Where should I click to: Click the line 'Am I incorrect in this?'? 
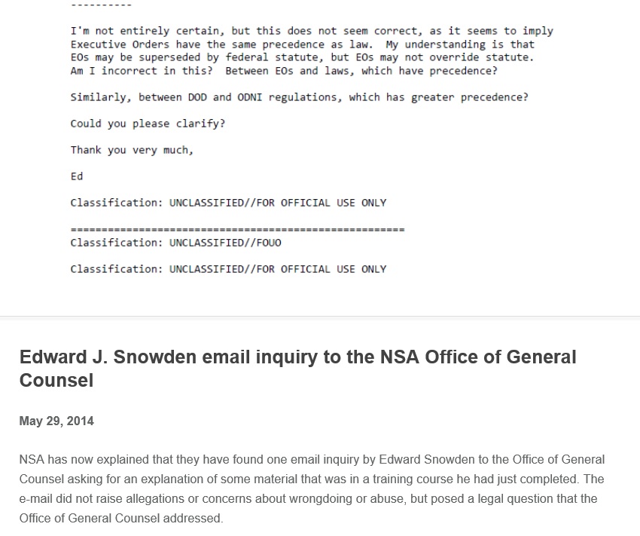pos(284,71)
